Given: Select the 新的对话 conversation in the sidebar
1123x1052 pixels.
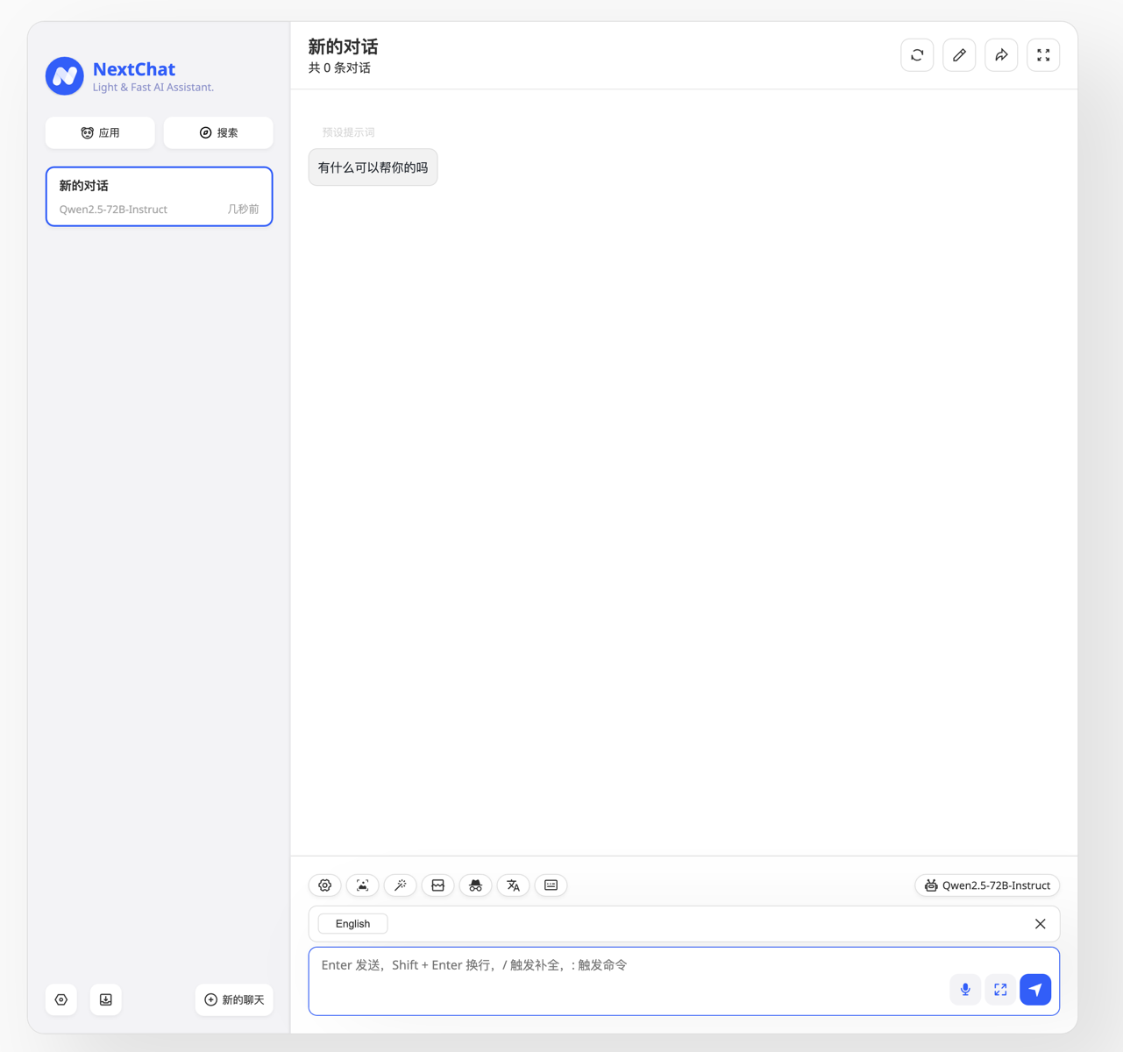Looking at the screenshot, I should [x=160, y=196].
